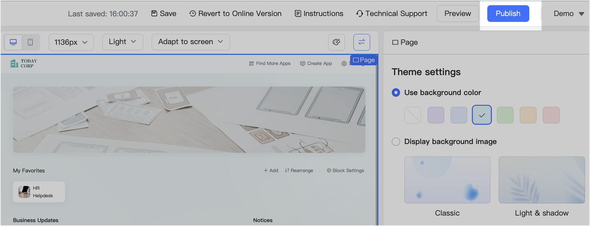The width and height of the screenshot is (590, 226).
Task: Click the Today Corp logo
Action: 24,63
